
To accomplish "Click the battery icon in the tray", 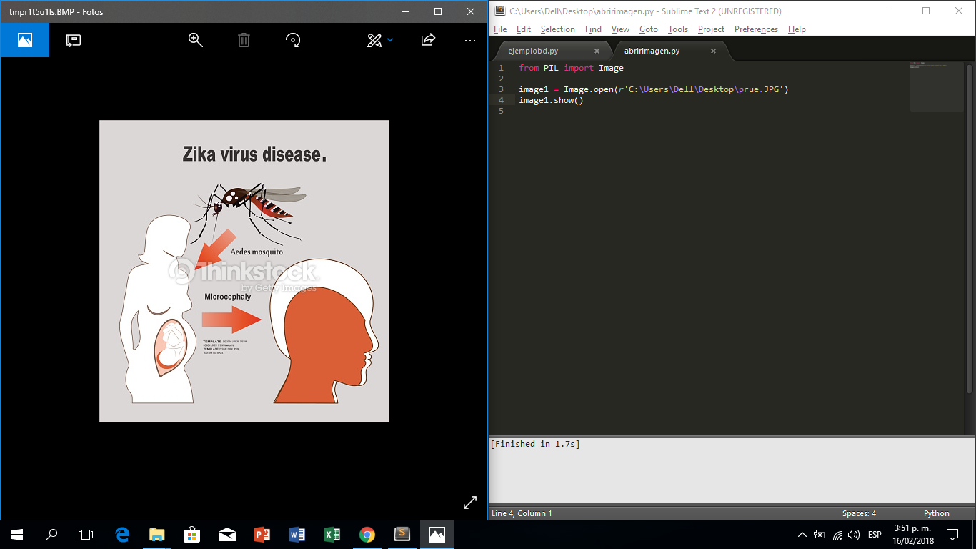I will pos(820,535).
